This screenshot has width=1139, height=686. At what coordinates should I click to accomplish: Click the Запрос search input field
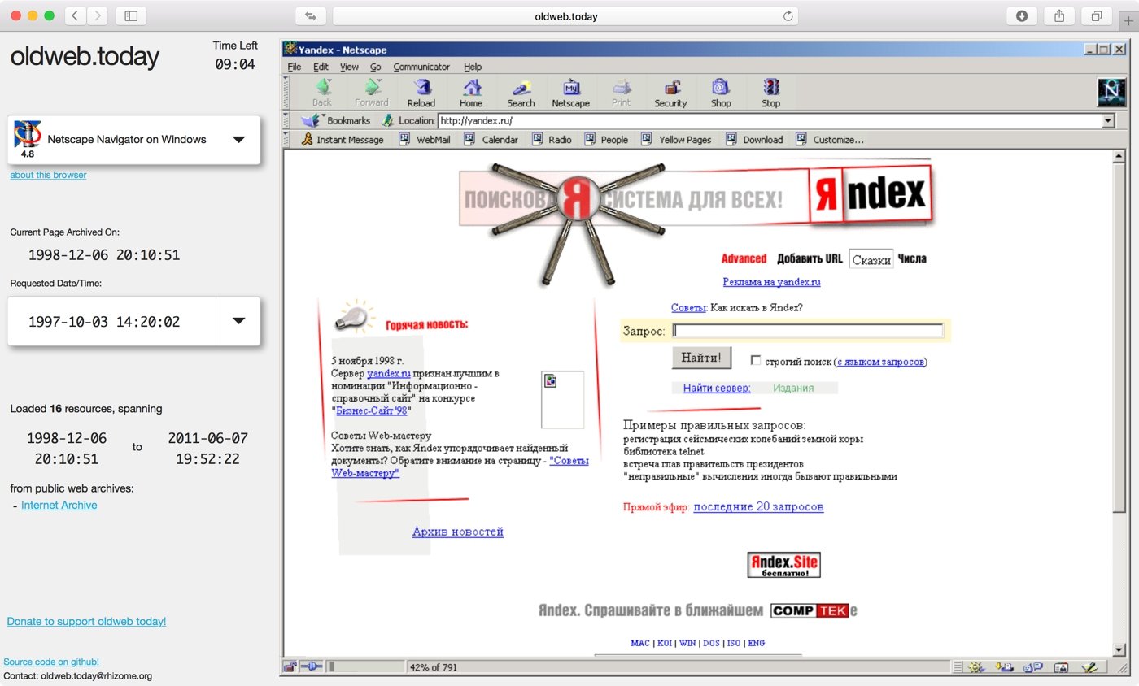pyautogui.click(x=808, y=331)
